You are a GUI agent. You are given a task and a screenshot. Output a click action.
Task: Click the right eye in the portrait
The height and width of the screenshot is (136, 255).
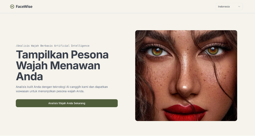tap(213, 51)
